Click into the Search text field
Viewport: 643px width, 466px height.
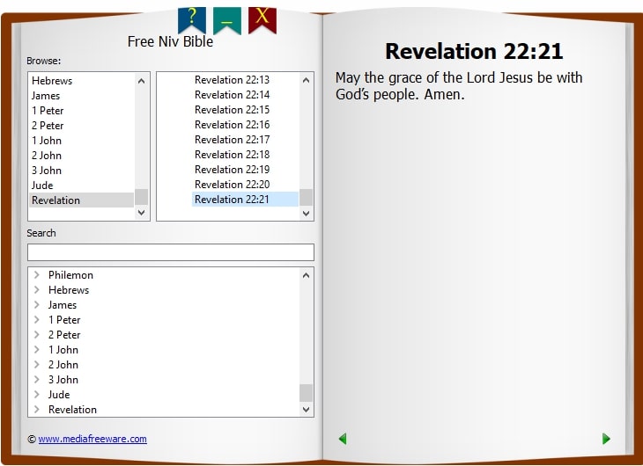point(171,252)
